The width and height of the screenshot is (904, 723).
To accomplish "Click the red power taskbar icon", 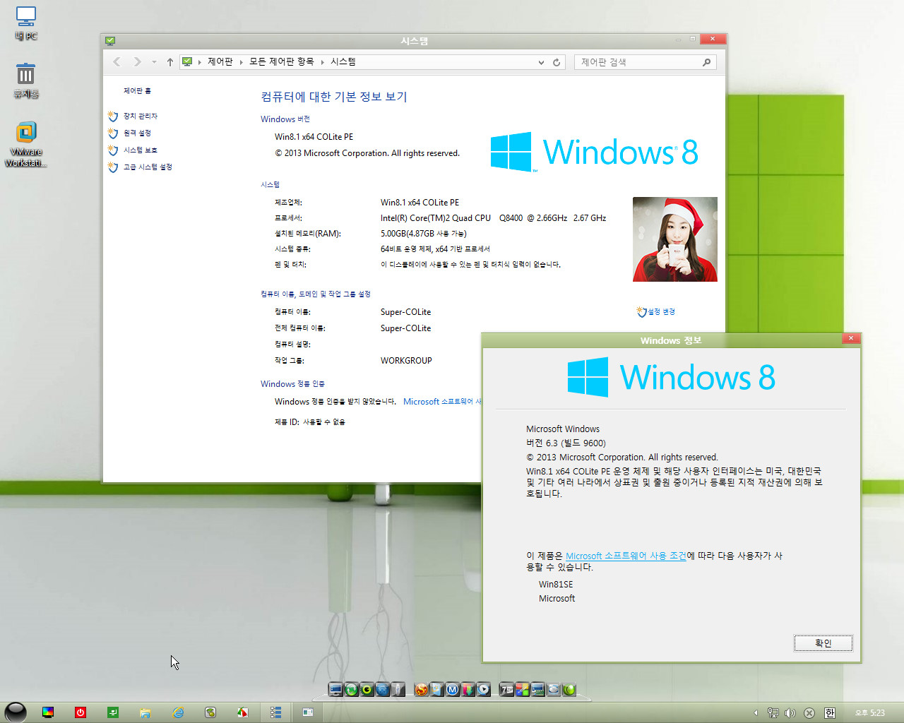I will click(81, 712).
